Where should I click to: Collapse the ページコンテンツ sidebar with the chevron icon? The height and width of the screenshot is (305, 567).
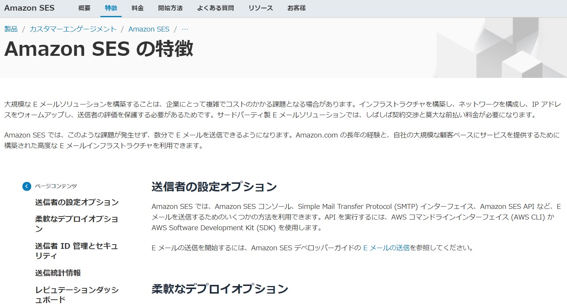26,186
